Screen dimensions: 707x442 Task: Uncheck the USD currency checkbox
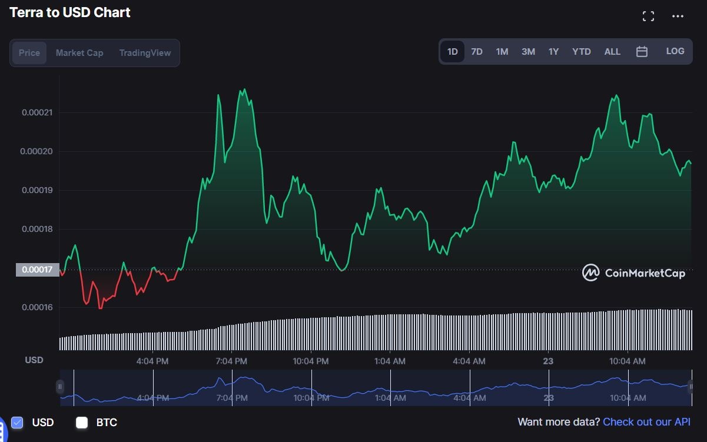tap(17, 422)
